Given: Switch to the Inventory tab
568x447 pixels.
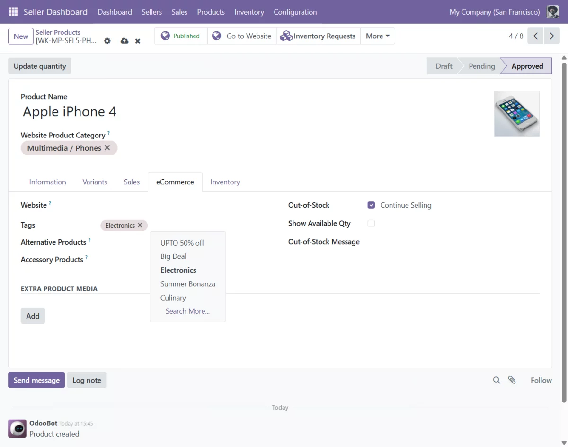Looking at the screenshot, I should coord(225,182).
